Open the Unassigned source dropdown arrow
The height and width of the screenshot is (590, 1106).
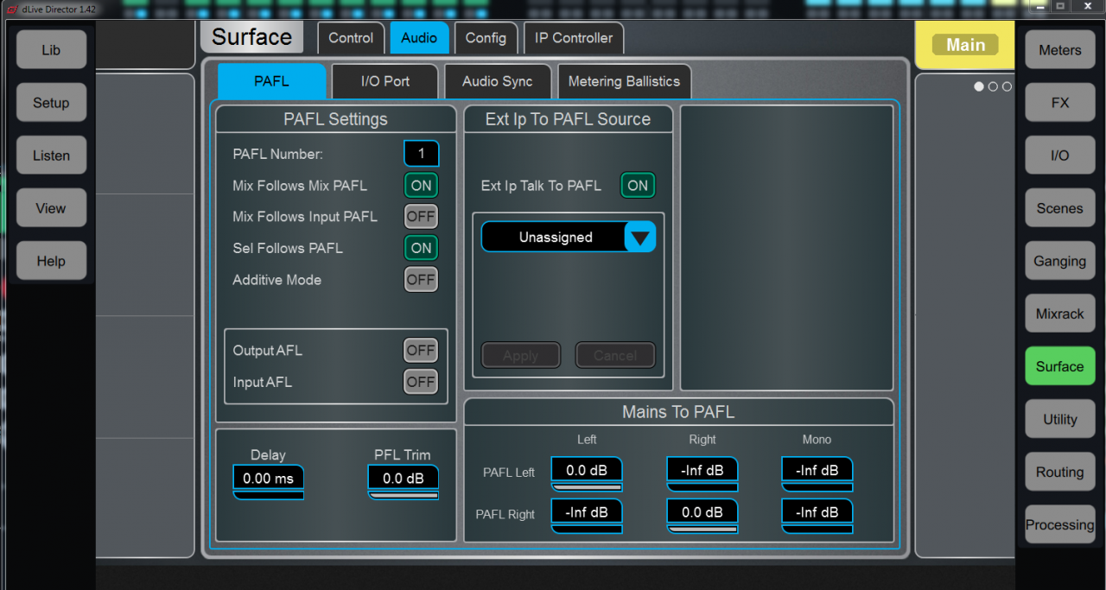pos(640,237)
